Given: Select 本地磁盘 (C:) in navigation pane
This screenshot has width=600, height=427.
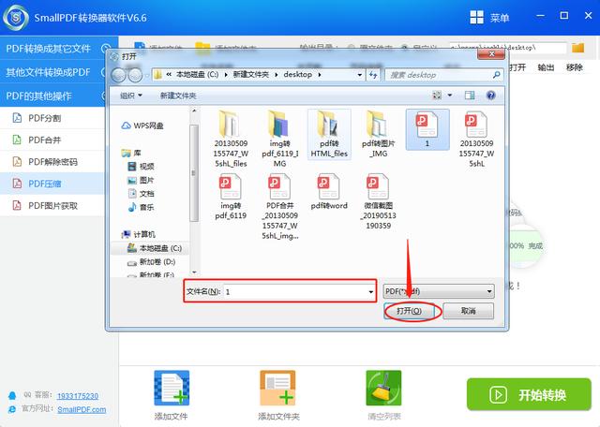Looking at the screenshot, I should (155, 248).
